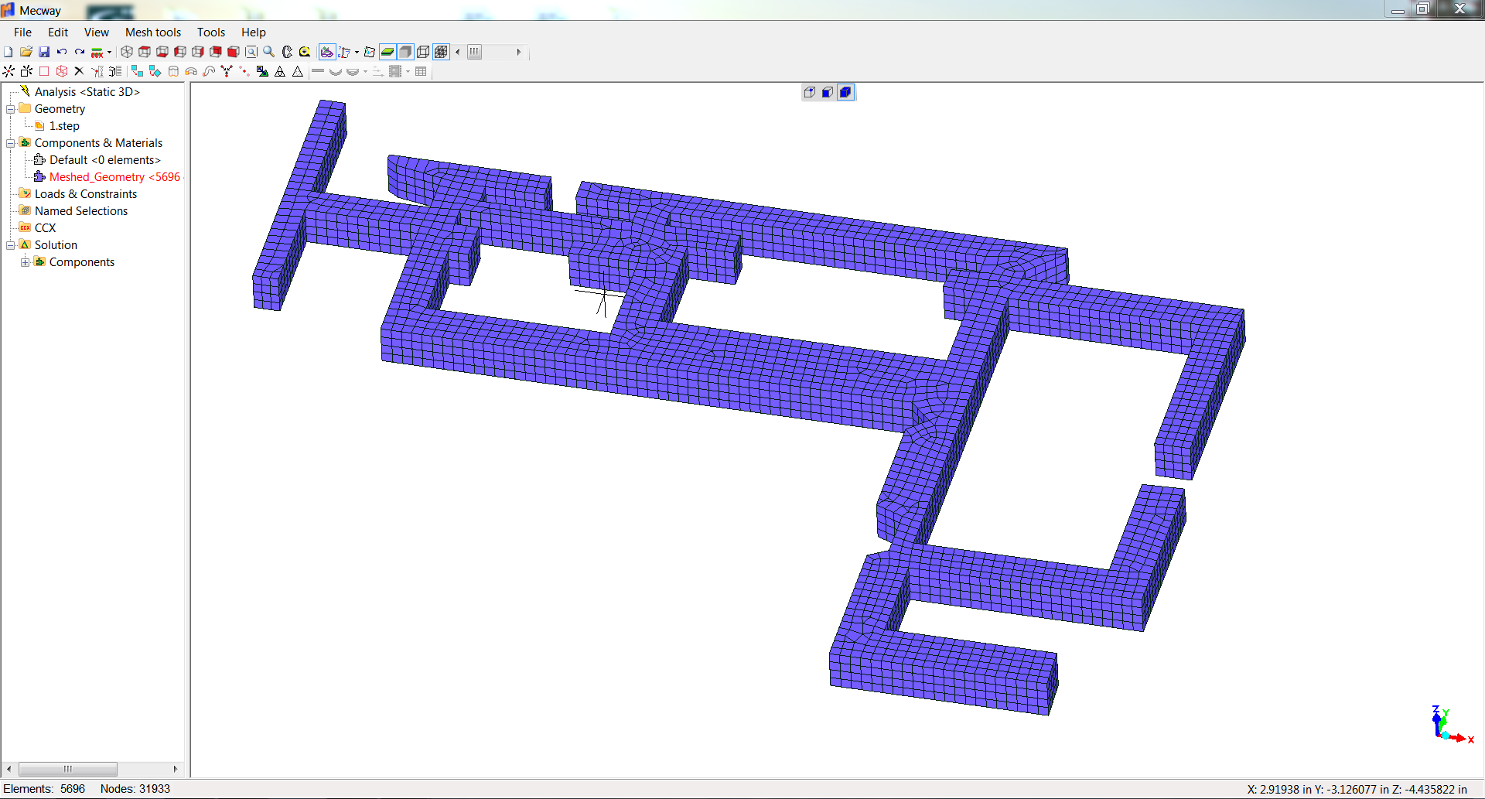Click the orange hollow cylinder icon
The image size is (1485, 799).
[x=174, y=71]
